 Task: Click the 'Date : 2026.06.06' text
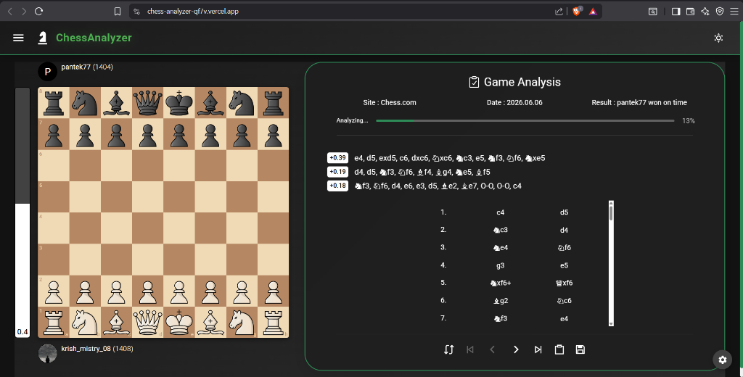click(514, 102)
